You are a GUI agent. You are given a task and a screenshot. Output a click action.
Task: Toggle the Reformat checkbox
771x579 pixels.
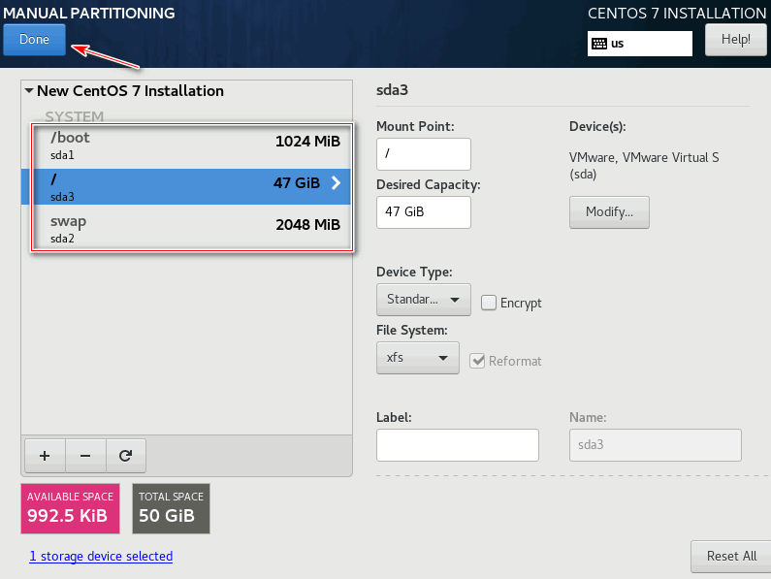point(477,361)
